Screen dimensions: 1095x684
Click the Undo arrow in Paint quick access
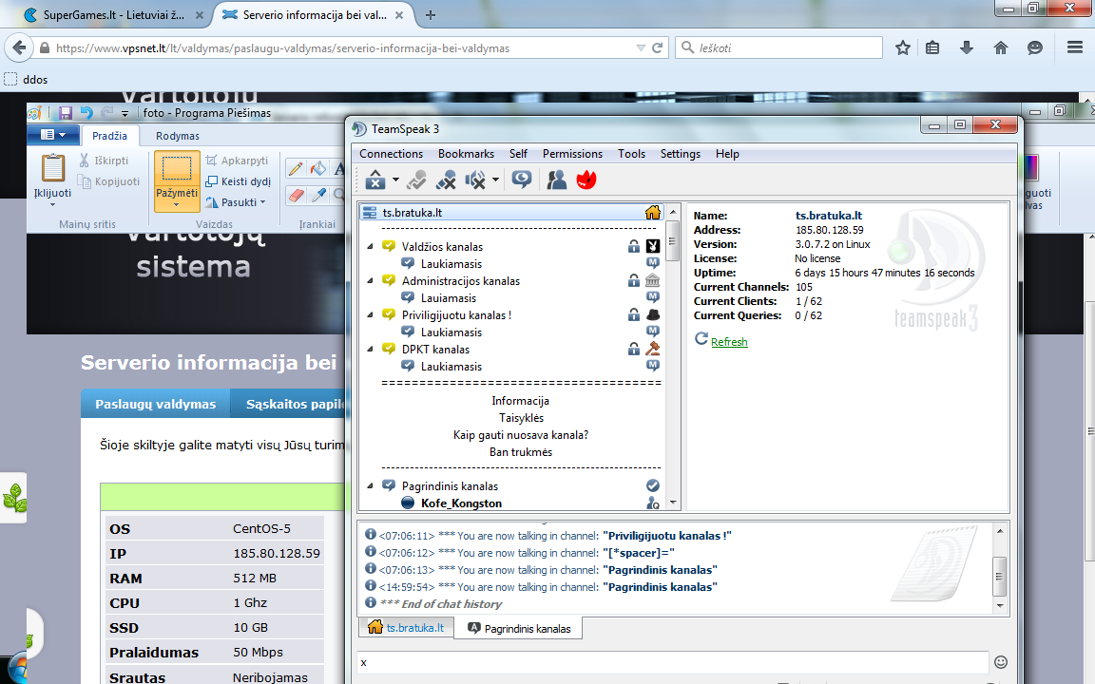coord(86,112)
